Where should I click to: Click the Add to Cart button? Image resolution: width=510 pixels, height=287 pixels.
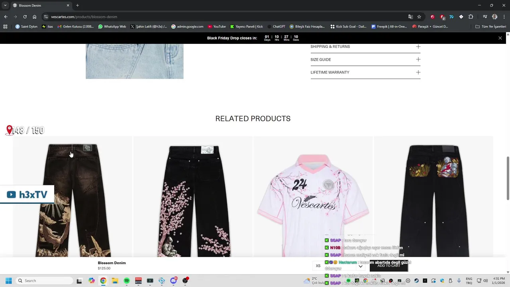pyautogui.click(x=389, y=266)
